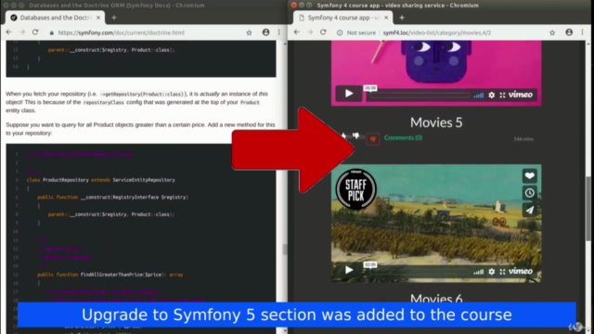This screenshot has width=594, height=334.
Task: Click lock icon beside symfony.com URL
Action: (52, 33)
